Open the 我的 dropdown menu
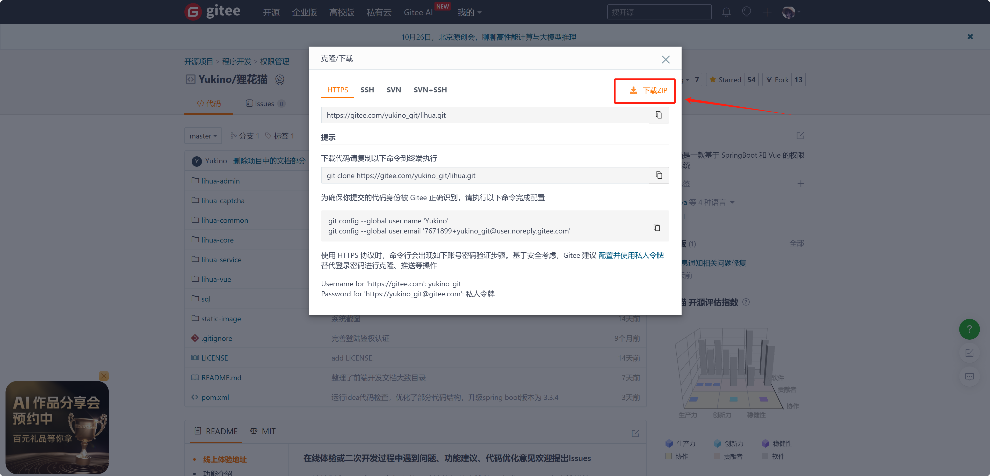 (x=469, y=13)
